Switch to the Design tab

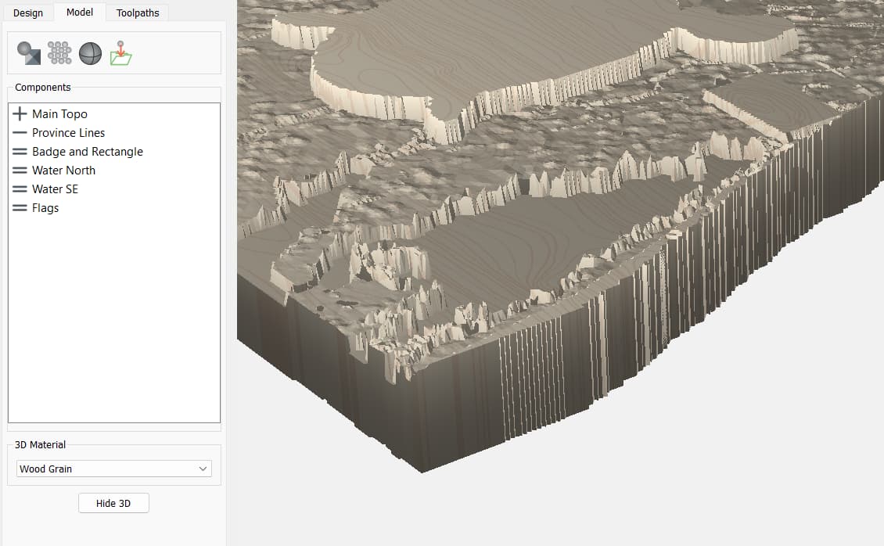tap(28, 13)
